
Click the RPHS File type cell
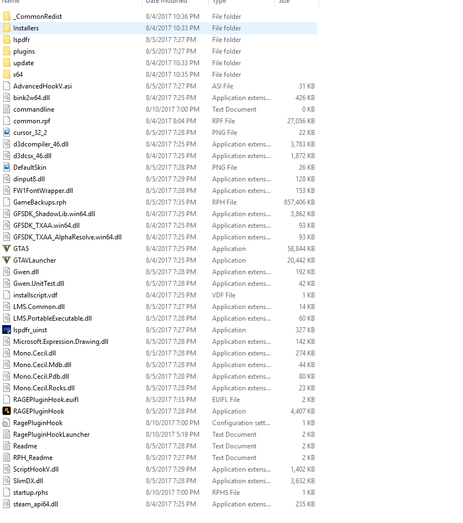point(226,492)
